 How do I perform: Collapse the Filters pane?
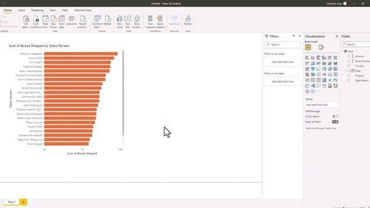(x=299, y=36)
